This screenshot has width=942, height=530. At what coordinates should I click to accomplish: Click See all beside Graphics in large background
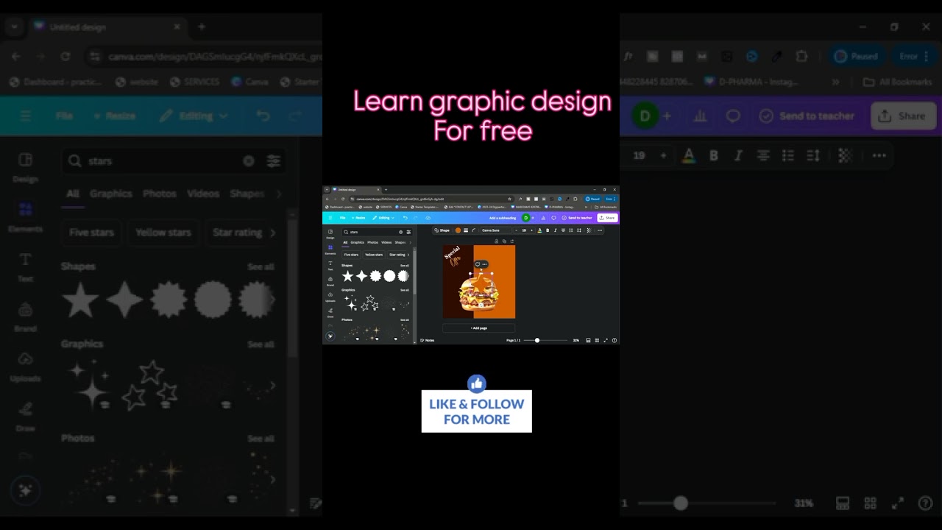pos(261,344)
